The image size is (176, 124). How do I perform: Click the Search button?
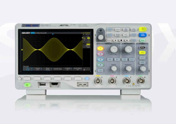[132, 59]
